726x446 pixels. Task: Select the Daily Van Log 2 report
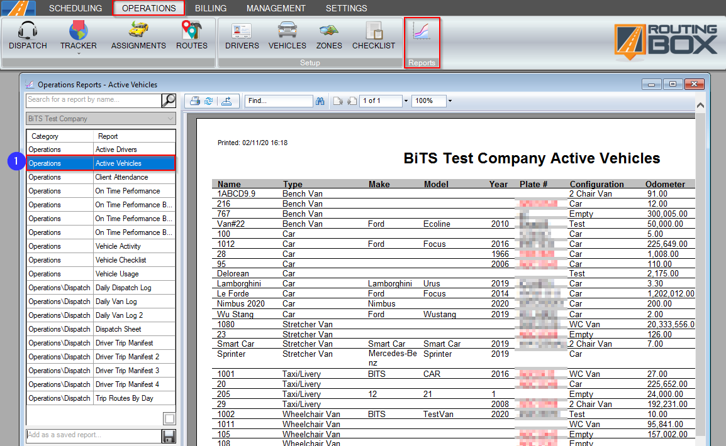click(x=101, y=315)
